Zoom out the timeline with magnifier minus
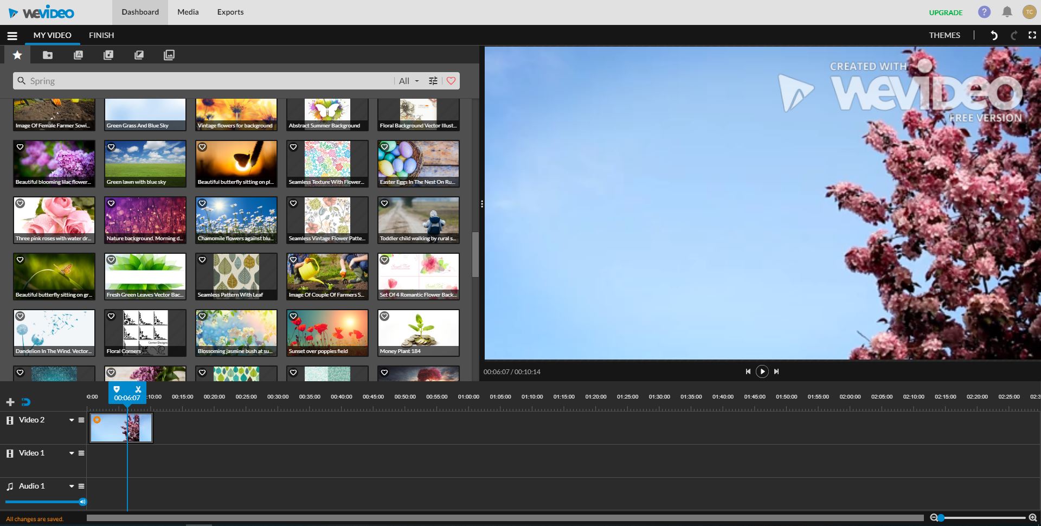Screen dimensions: 1041x526 [934, 518]
